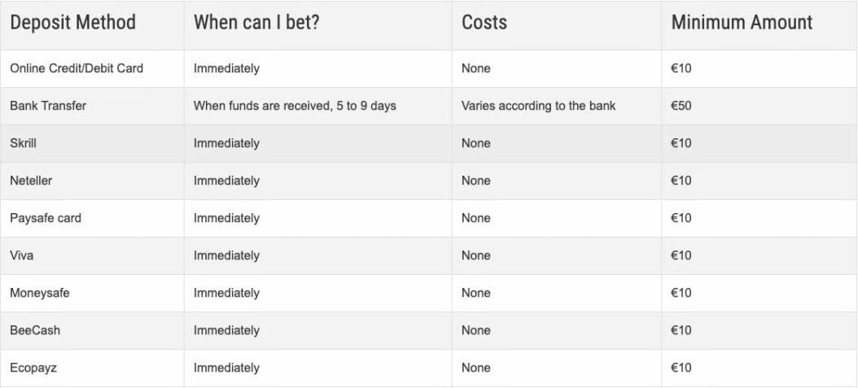This screenshot has width=858, height=388.
Task: Select the Bank Transfer deposit method
Action: click(x=48, y=106)
